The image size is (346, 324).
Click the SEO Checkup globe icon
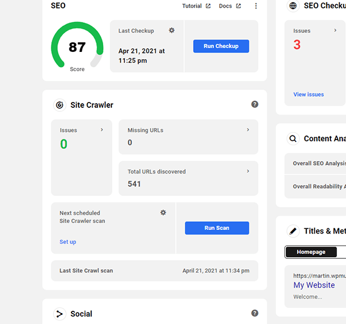coord(293,6)
